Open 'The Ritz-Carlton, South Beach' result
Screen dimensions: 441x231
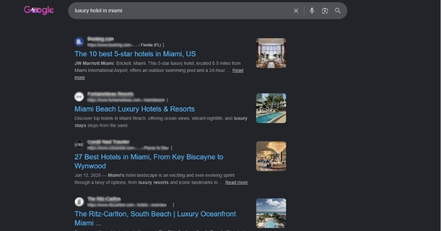point(155,219)
